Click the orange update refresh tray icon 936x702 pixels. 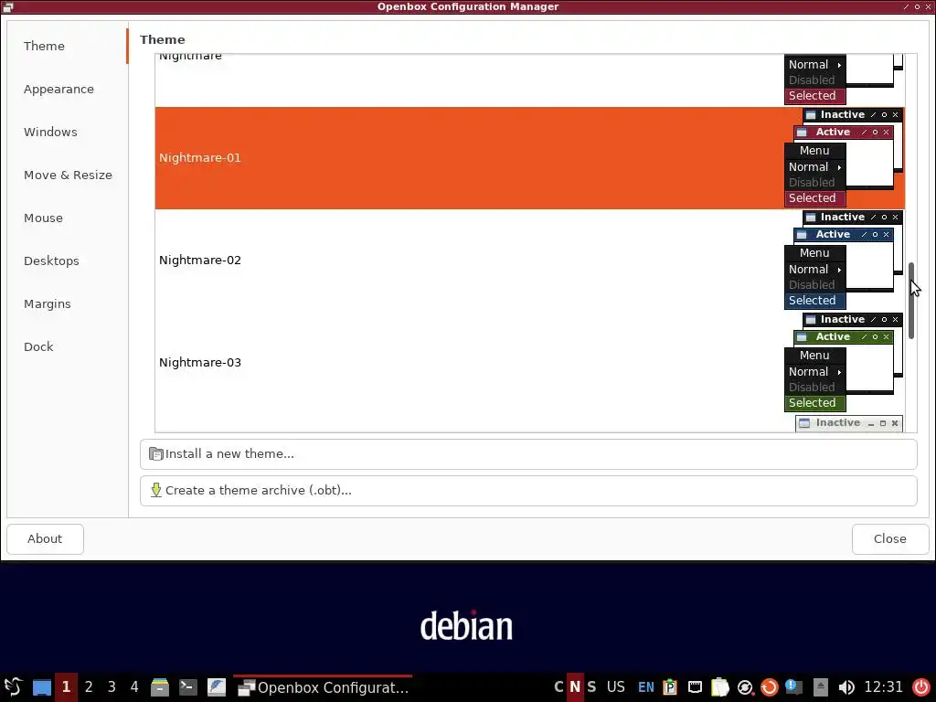770,687
